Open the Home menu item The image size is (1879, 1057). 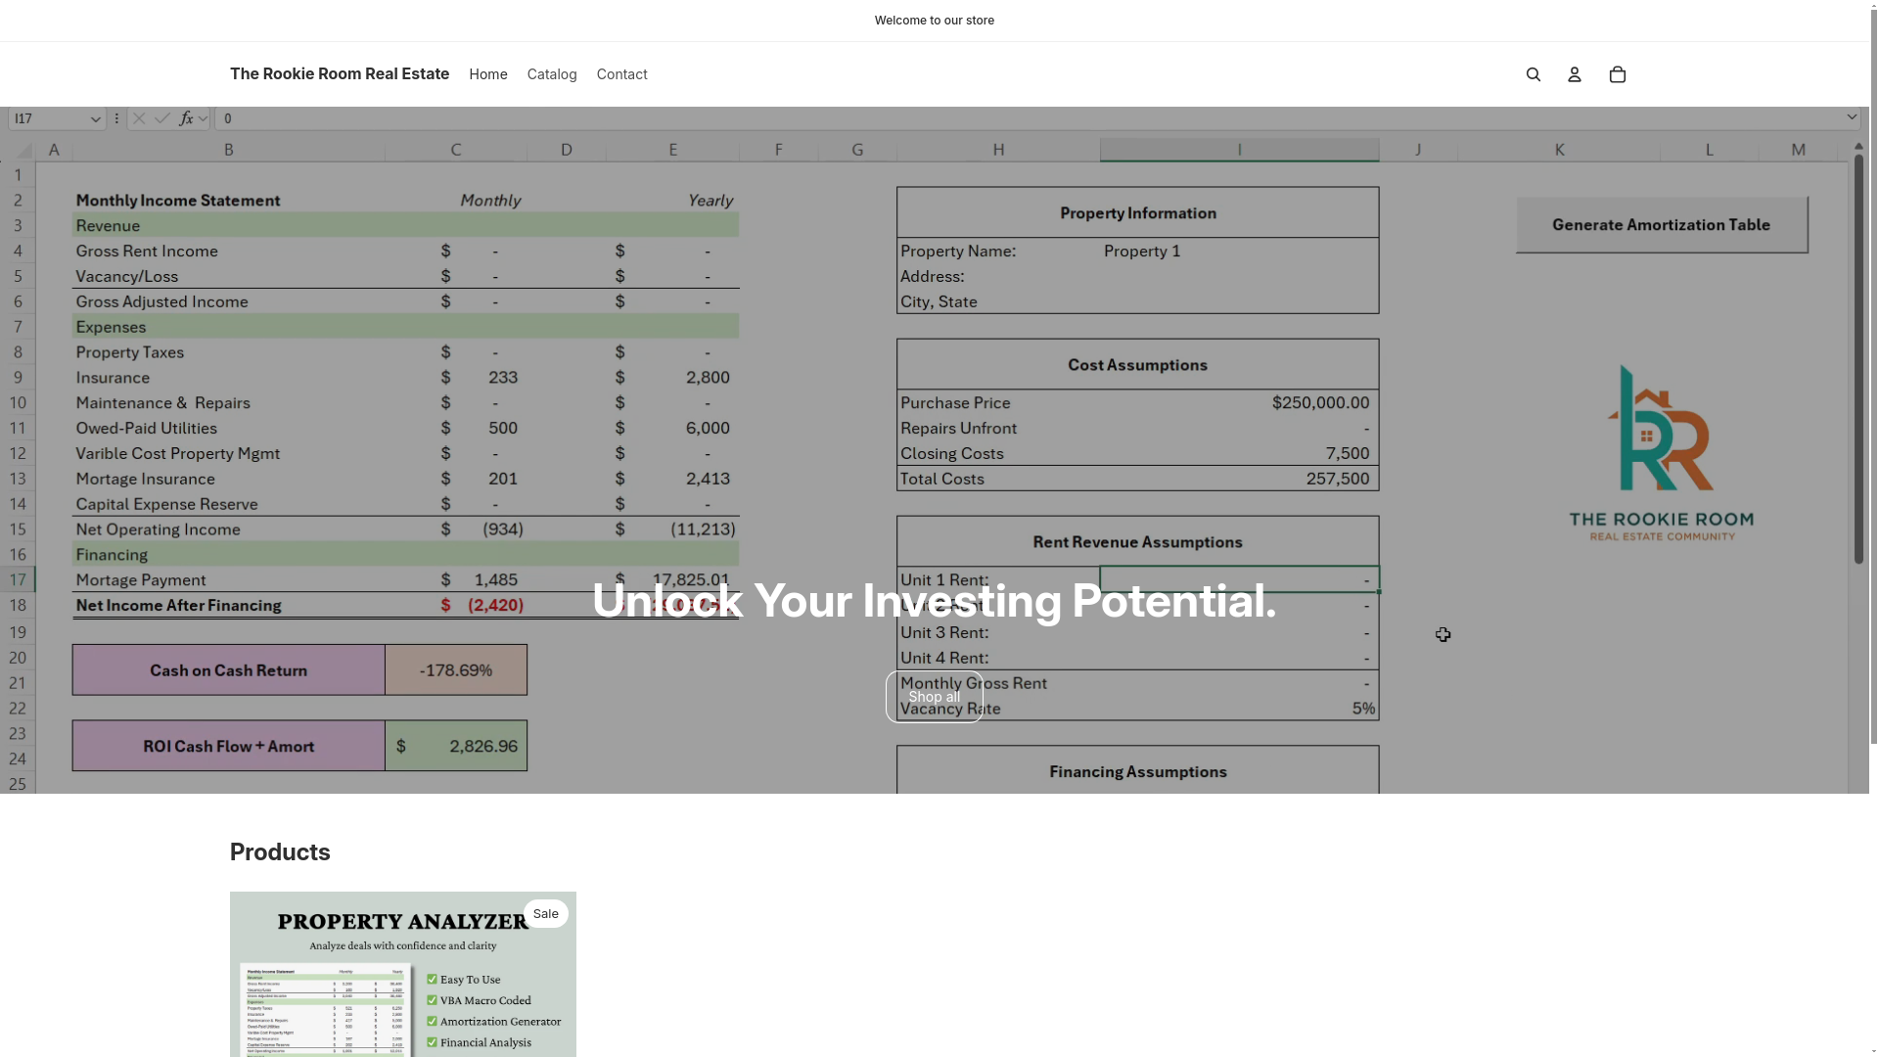(487, 74)
